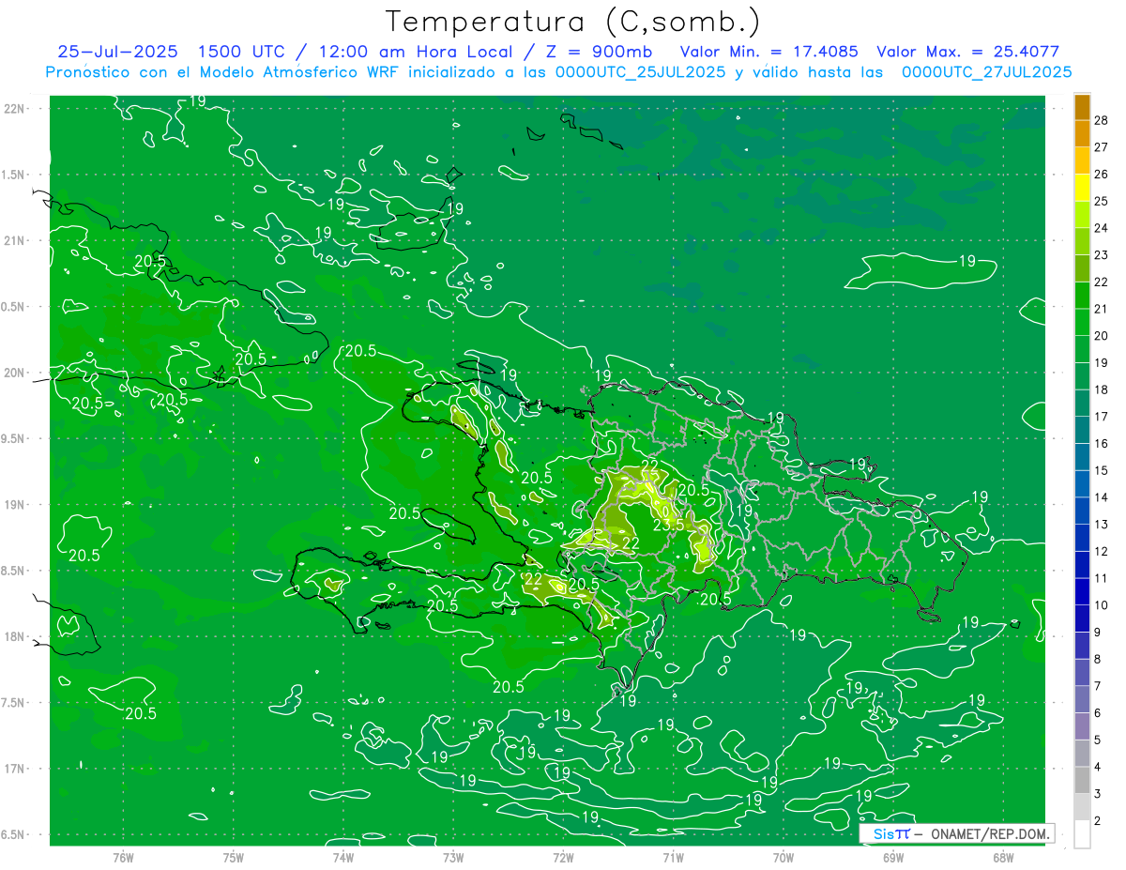Viewport: 1126px width, 870px height.
Task: Click the orange swatch between 27 and 28
Action: [1082, 133]
